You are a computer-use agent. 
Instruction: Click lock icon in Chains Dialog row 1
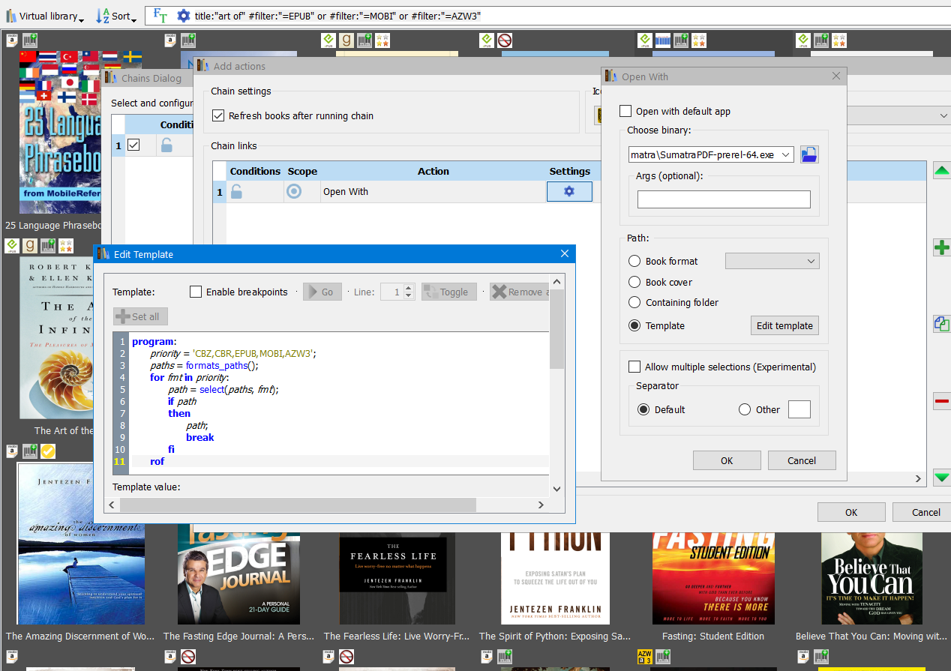click(x=166, y=145)
